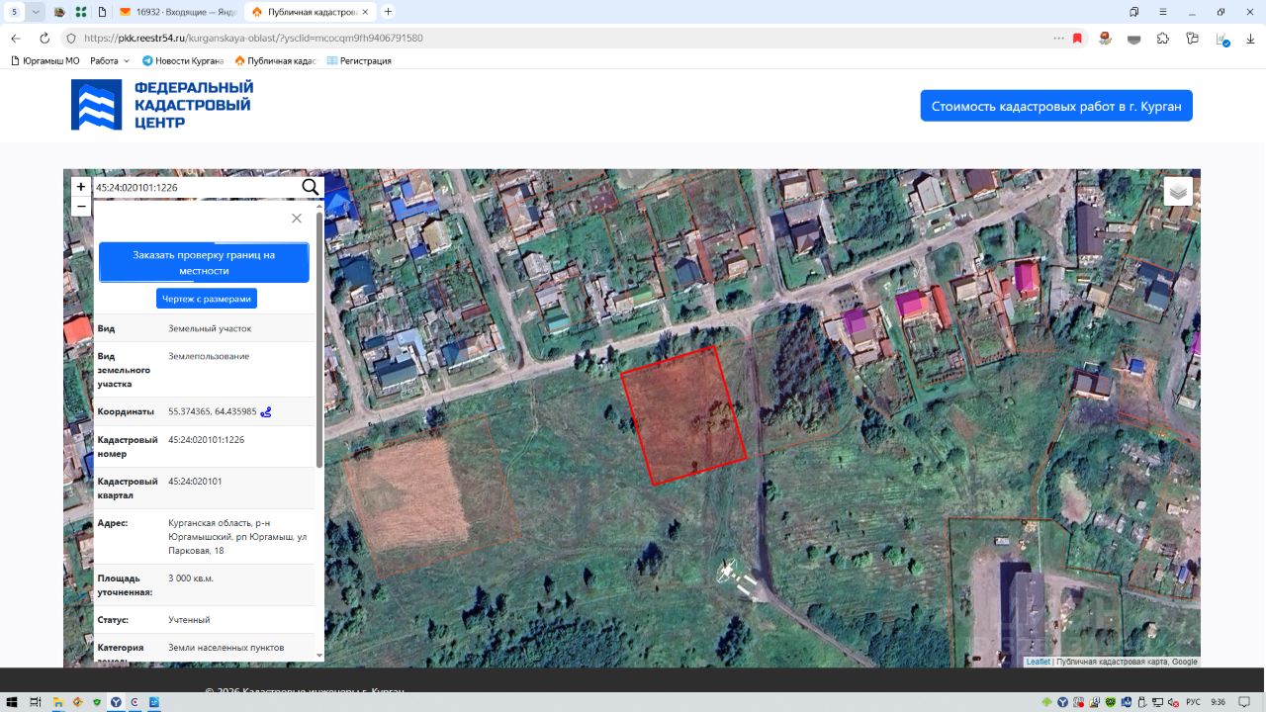Open the Новости Кургана bookmark

pos(183,61)
